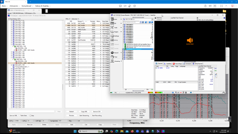Screen dimensions: 238x134
Task: Click the blue info icon in ALT-DVB status bar
Action: click(191, 93)
